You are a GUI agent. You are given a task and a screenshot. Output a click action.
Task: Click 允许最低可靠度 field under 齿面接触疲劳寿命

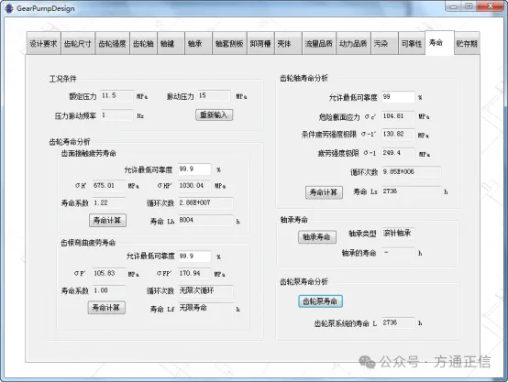[194, 169]
